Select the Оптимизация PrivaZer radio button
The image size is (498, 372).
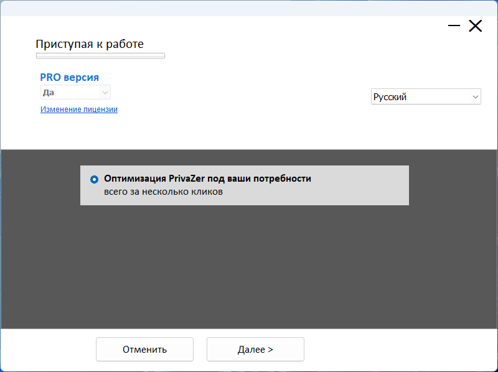click(x=94, y=179)
